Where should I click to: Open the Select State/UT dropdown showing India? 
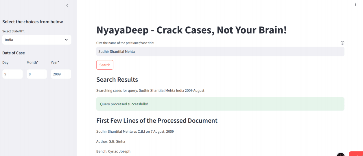click(37, 40)
